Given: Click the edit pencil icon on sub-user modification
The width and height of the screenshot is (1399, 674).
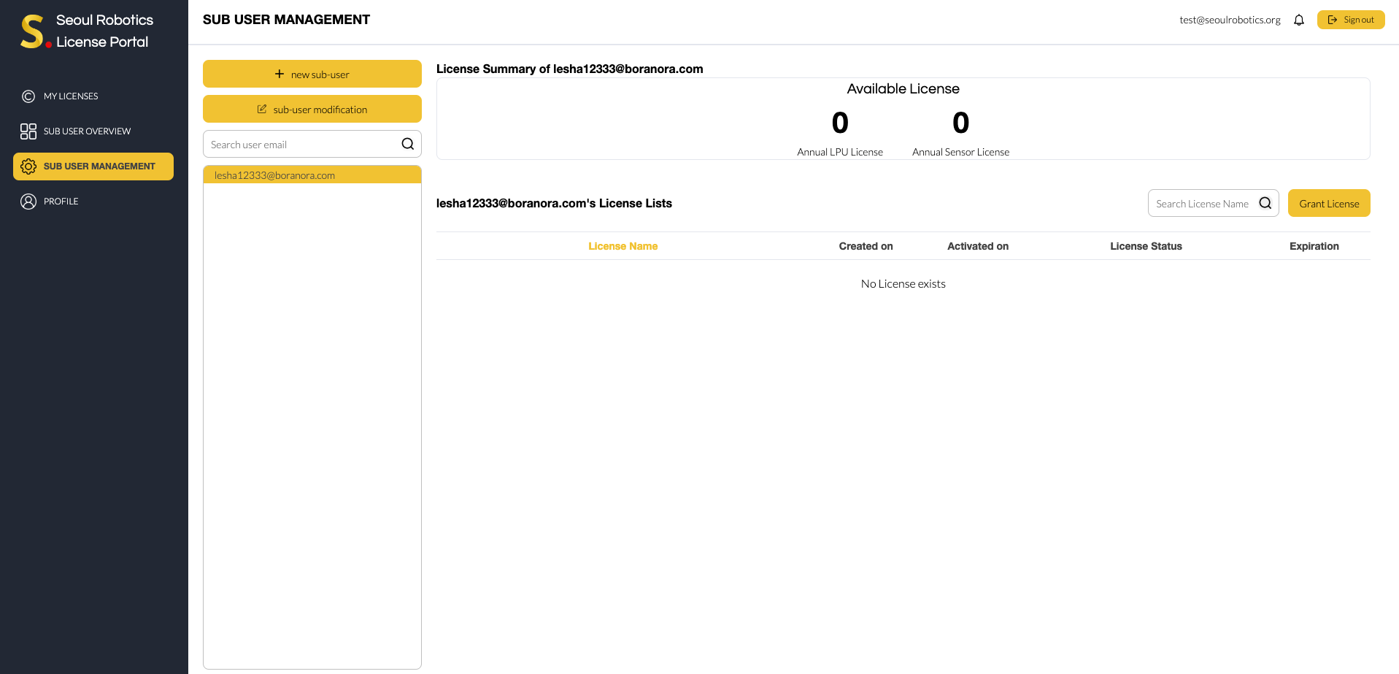Looking at the screenshot, I should [262, 109].
